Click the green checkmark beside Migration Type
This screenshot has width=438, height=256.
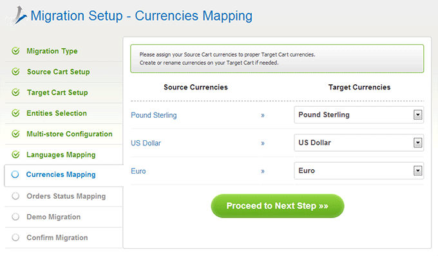[x=15, y=51]
